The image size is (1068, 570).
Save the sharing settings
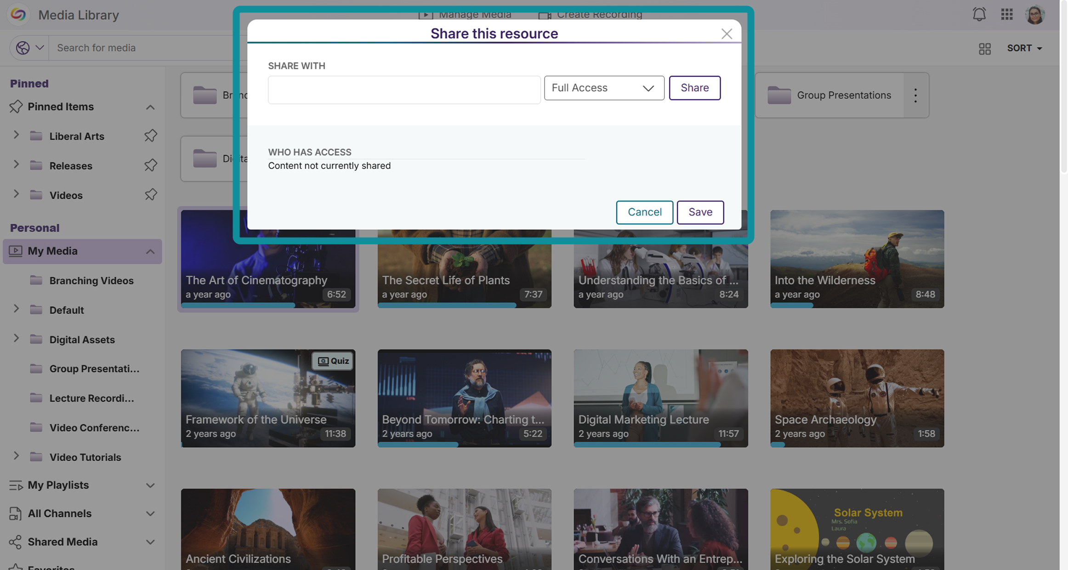700,212
